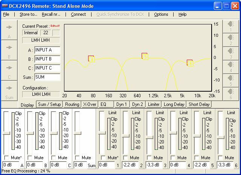
Task: Click output 4 gain fader handle
Action: click(x=173, y=133)
